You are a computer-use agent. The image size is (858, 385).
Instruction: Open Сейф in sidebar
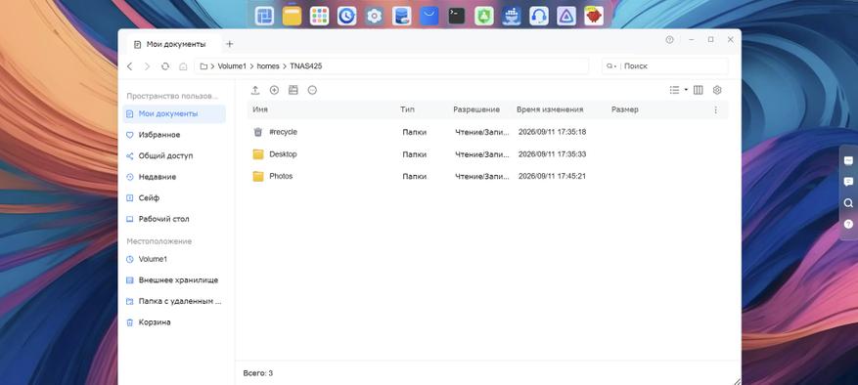[x=175, y=198]
